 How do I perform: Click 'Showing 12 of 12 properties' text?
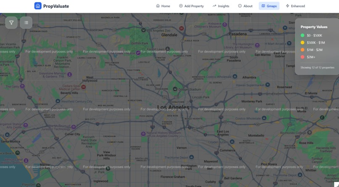click(318, 67)
